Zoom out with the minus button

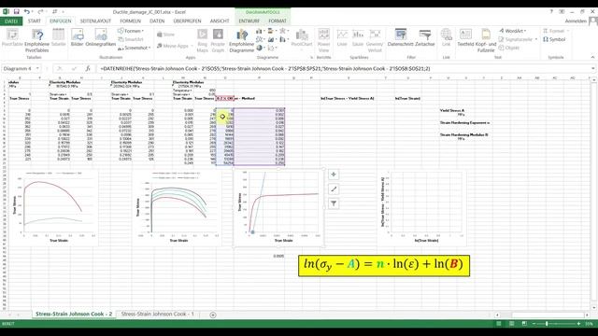tap(534, 324)
